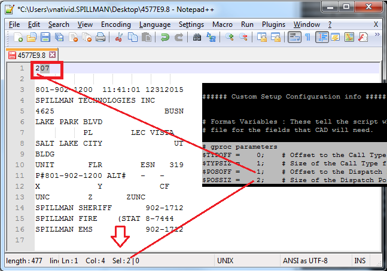Toggle the Show Indent Guide button
387x271 pixels.
[322, 38]
